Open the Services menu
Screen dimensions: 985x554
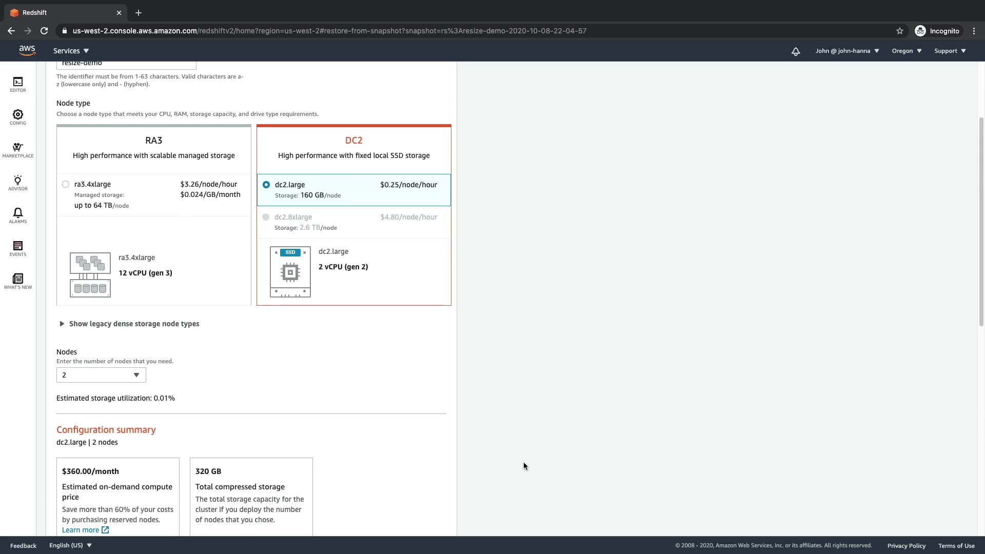coord(71,51)
